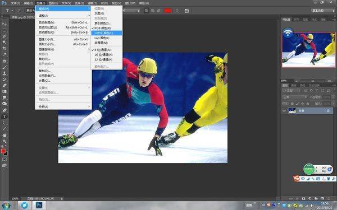Choose CMYK color mode
The image size is (337, 210).
coord(107,33)
